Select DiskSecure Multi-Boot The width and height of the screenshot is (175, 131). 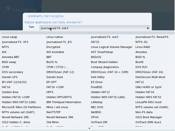(150, 77)
